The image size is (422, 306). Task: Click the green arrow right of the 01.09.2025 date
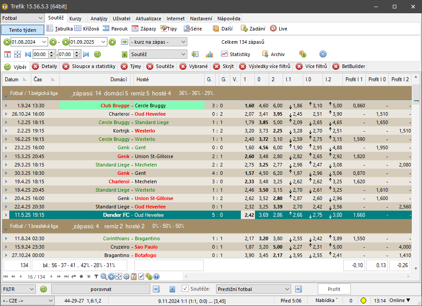[x=112, y=42]
